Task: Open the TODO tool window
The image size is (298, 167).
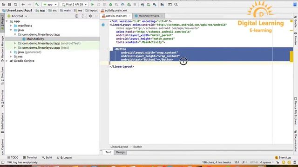Action: click(x=13, y=158)
